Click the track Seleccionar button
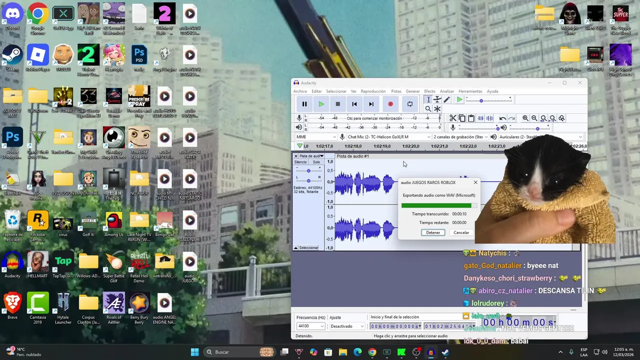 click(x=309, y=248)
